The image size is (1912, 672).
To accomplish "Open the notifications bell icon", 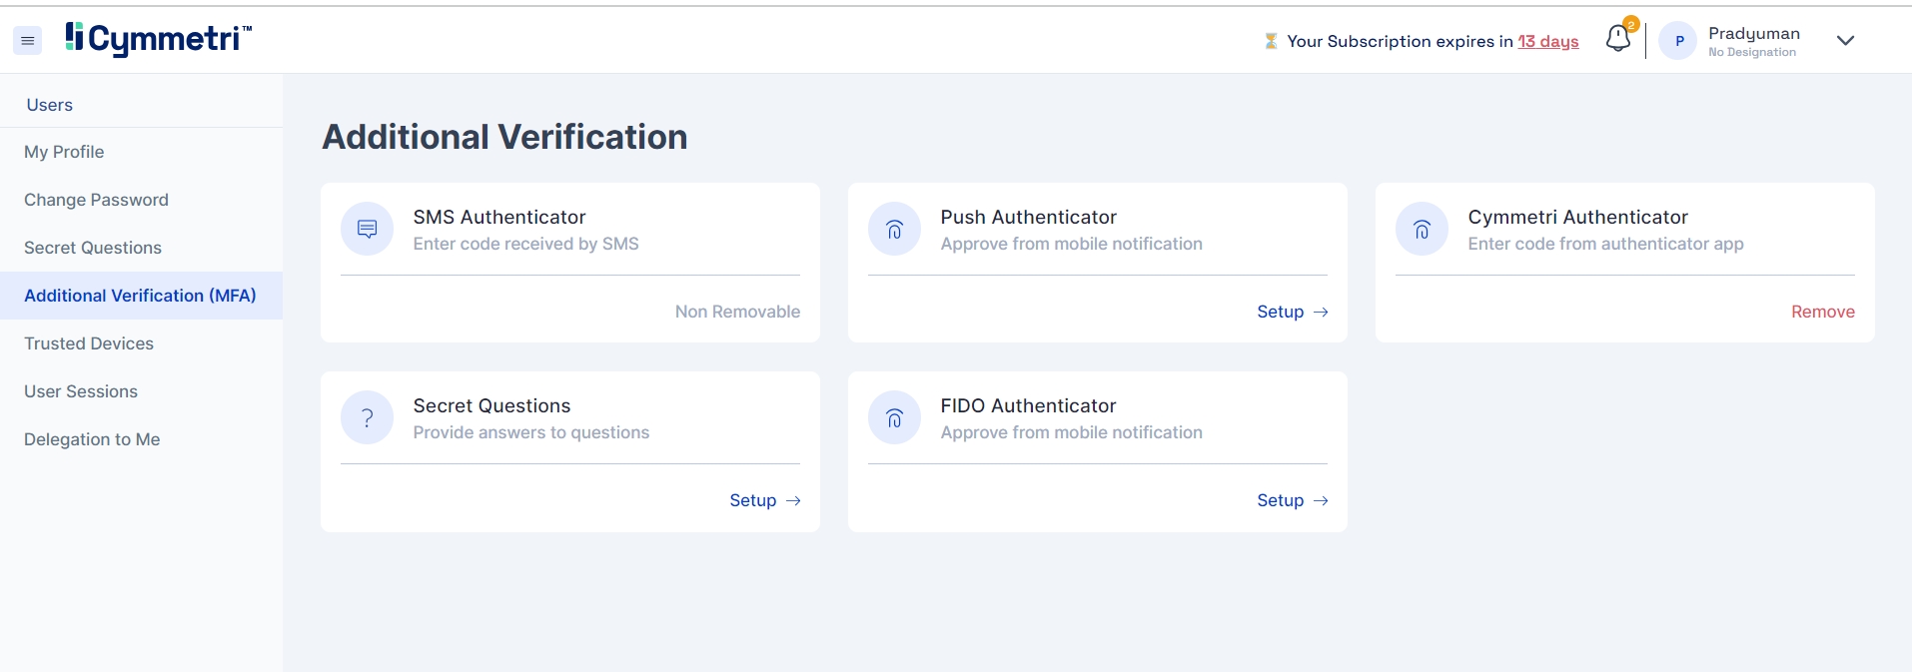I will [1617, 39].
